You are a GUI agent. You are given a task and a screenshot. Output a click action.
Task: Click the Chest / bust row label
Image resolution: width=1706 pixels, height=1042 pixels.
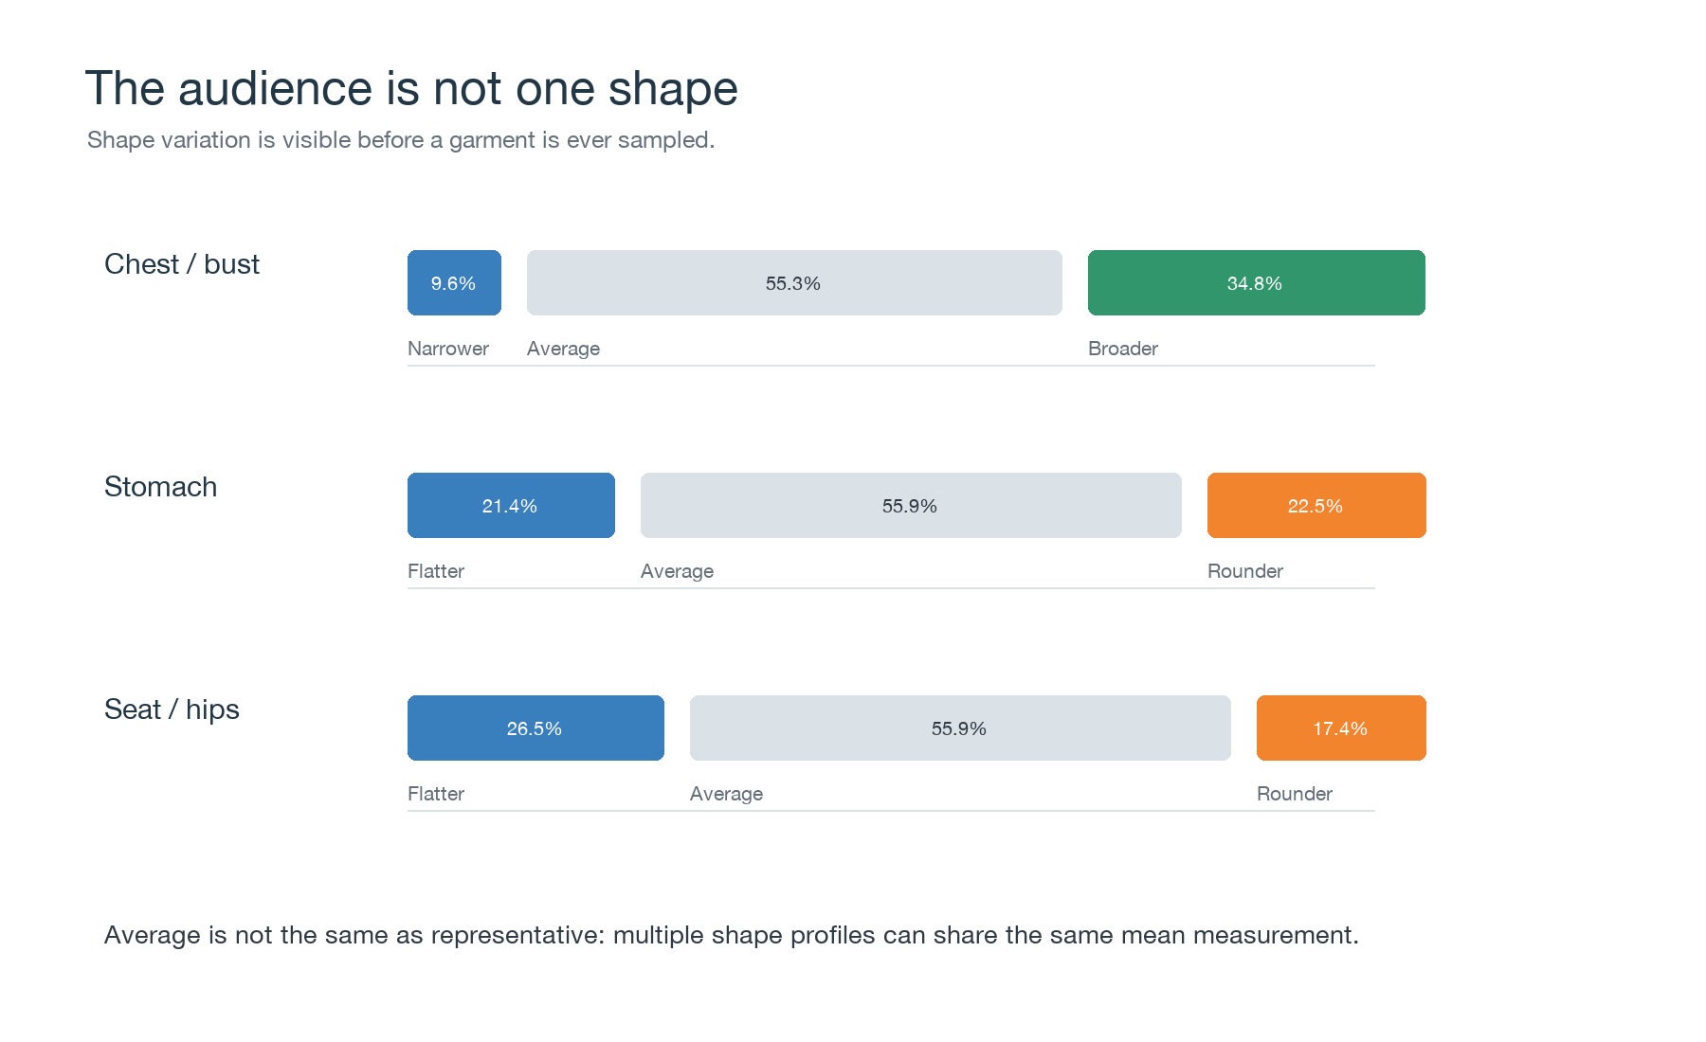[182, 264]
